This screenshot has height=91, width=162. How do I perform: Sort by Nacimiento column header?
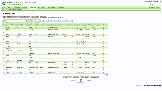tap(65, 25)
